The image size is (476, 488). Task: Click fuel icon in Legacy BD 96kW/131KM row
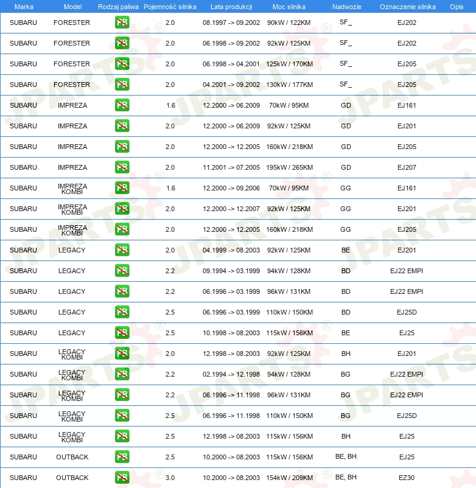click(x=122, y=291)
